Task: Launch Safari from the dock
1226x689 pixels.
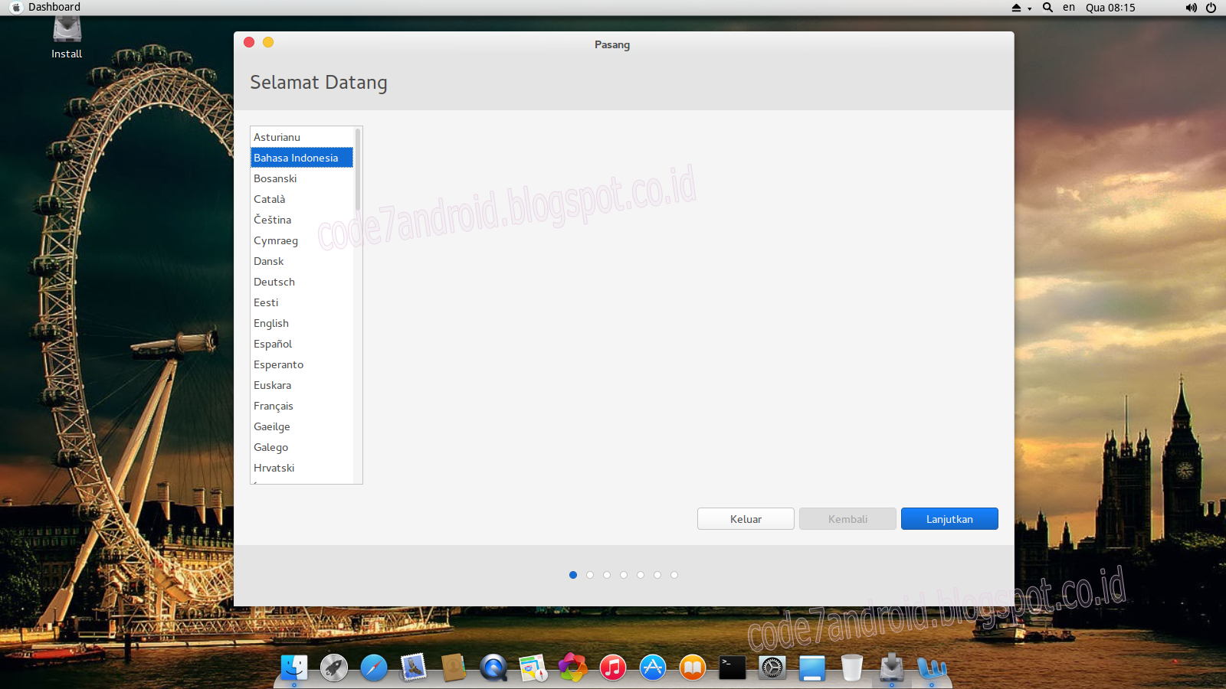Action: click(373, 667)
